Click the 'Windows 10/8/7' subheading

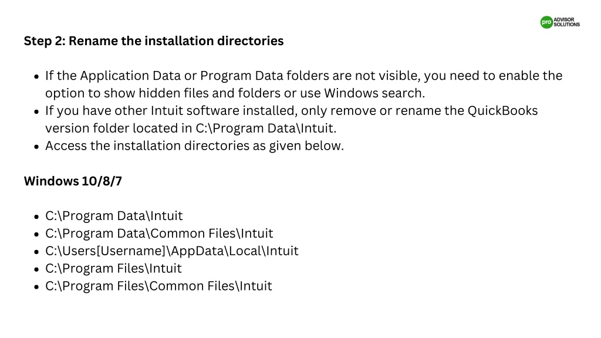73,181
